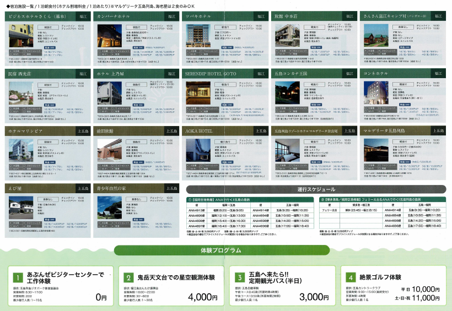Select the ツバキホテル title
452x311 pixels.
198,17
